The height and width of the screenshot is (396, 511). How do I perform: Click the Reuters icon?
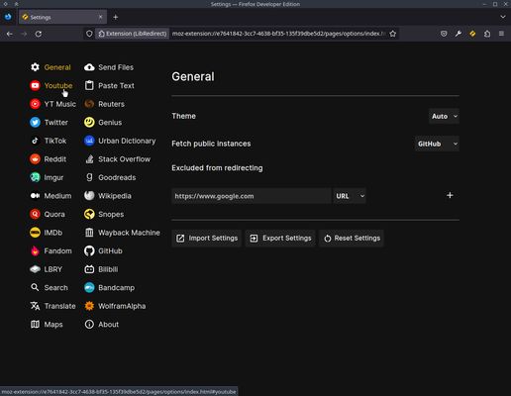coord(89,104)
